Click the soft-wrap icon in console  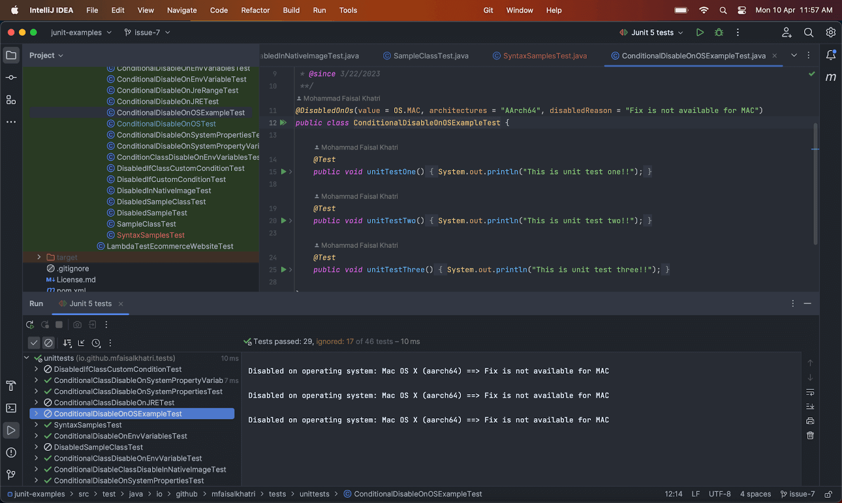point(810,393)
